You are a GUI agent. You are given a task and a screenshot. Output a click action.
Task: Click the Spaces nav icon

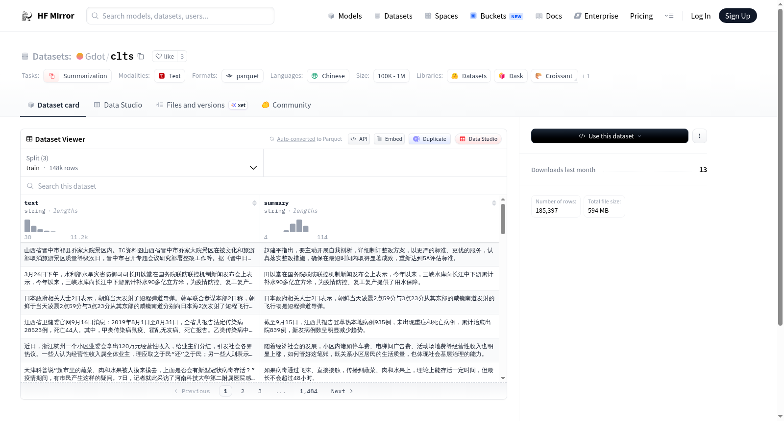(x=428, y=16)
